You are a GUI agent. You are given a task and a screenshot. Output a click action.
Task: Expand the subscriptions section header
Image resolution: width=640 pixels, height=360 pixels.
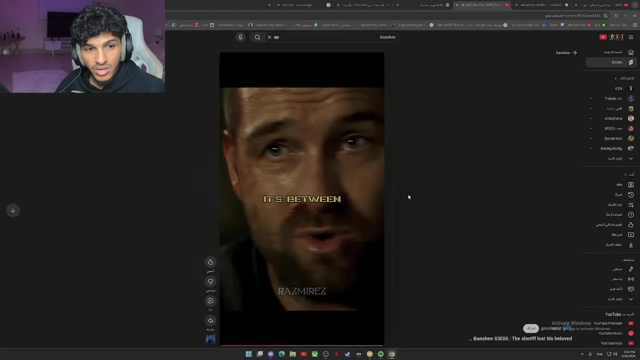(624, 78)
